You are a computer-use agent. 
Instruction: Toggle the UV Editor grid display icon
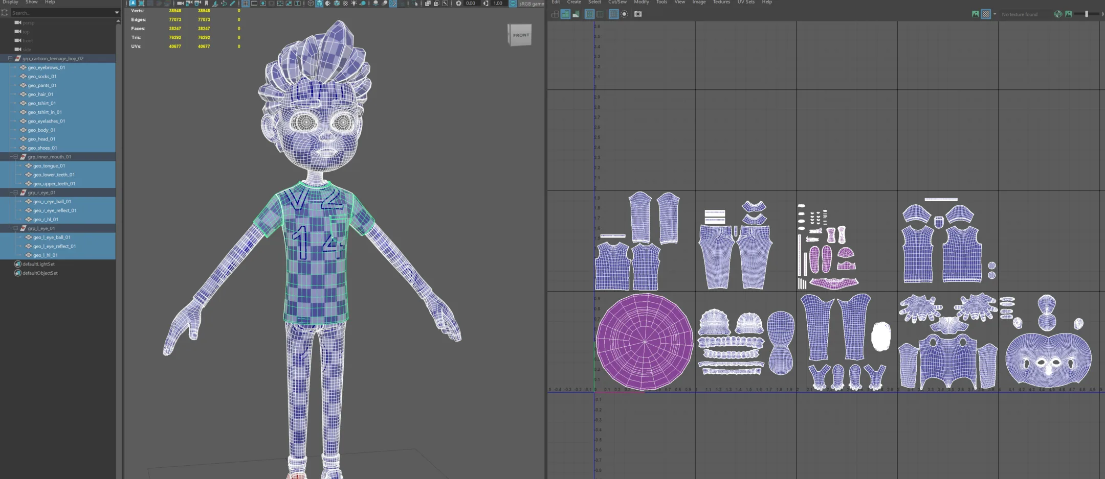click(589, 14)
